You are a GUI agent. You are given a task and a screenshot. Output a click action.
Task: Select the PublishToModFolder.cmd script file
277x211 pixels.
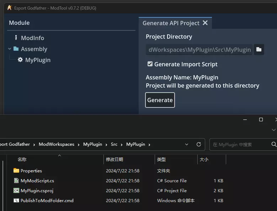pyautogui.click(x=47, y=201)
